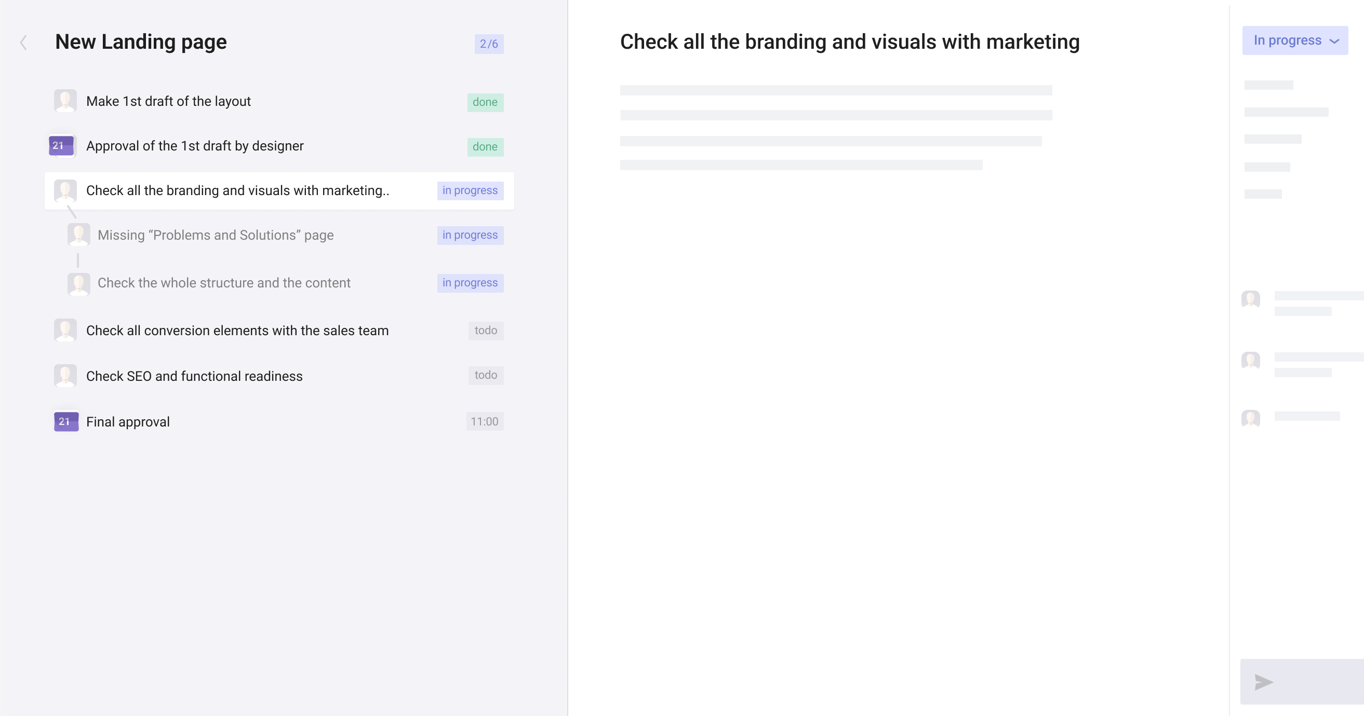Open subtask Check the whole structure and the content
The height and width of the screenshot is (716, 1364).
224,283
